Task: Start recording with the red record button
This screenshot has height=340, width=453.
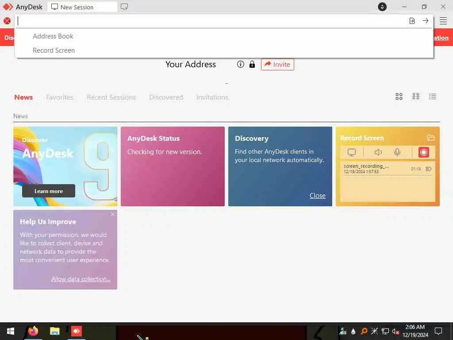Action: tap(423, 152)
